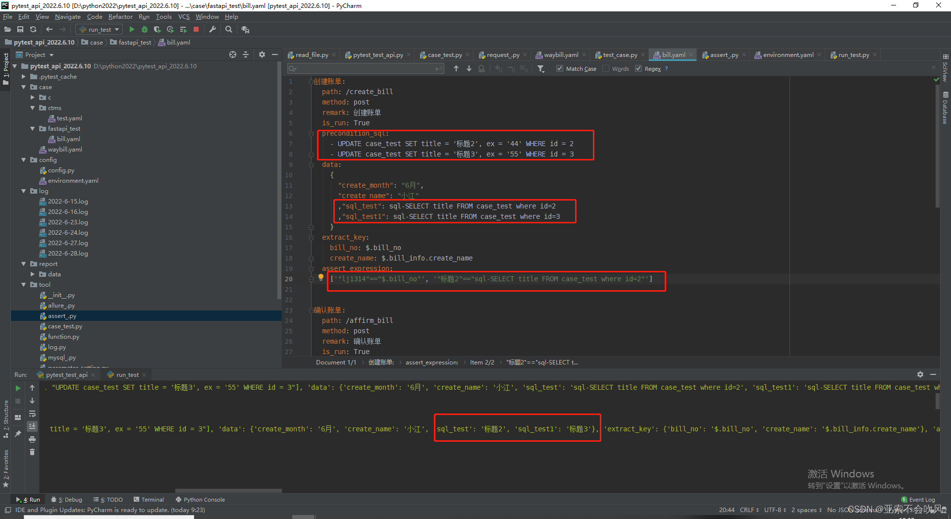Open the VCS menu
The image size is (951, 519).
pos(184,17)
